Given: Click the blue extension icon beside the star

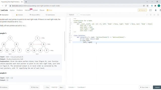Looking at the screenshot, I should pyautogui.click(x=152, y=6).
